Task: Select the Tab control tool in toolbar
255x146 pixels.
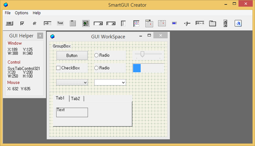Action: 213,23
